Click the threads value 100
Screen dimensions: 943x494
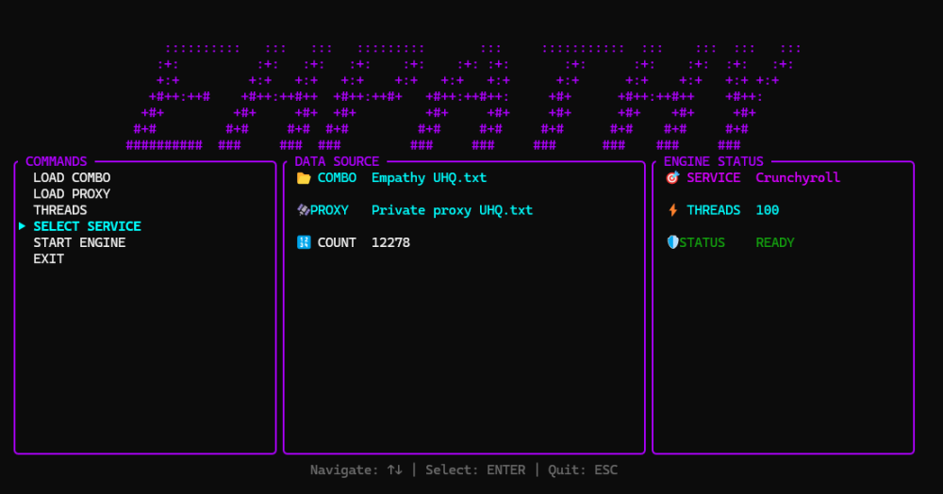[768, 210]
